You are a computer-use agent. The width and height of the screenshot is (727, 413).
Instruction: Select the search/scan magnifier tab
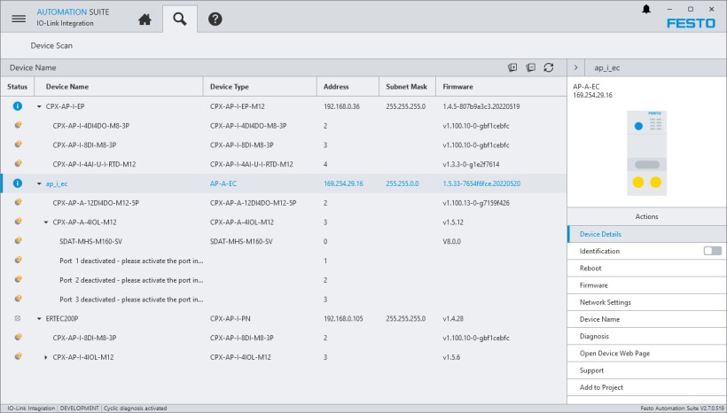[179, 19]
